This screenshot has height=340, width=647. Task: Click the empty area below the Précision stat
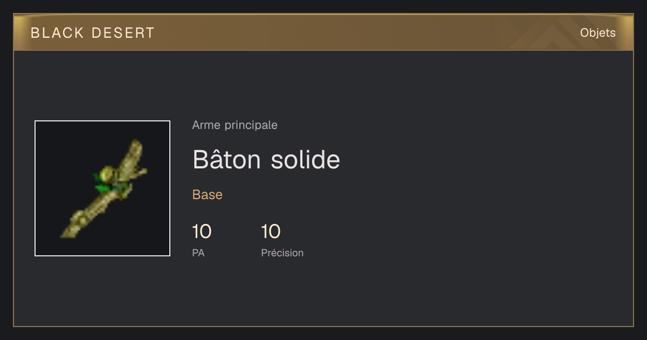click(x=283, y=291)
